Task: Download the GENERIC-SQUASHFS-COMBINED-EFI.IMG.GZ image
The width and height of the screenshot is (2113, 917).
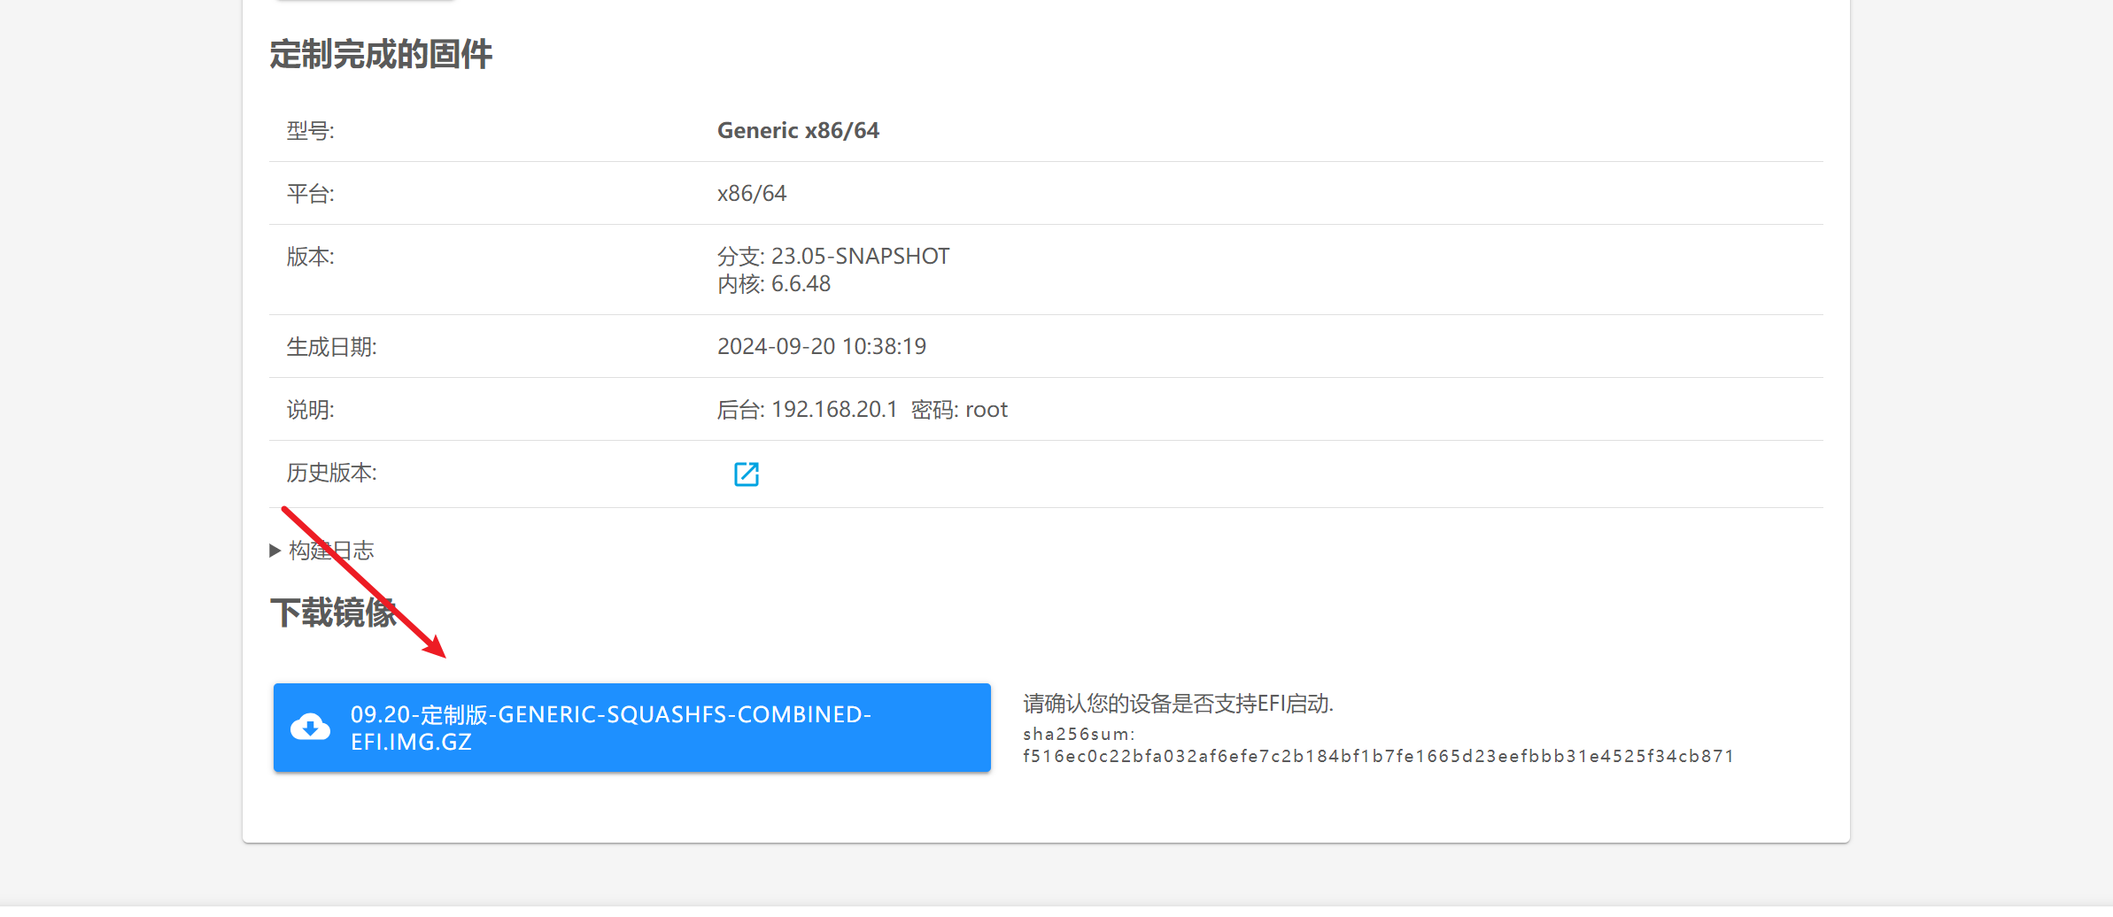Action: [631, 728]
